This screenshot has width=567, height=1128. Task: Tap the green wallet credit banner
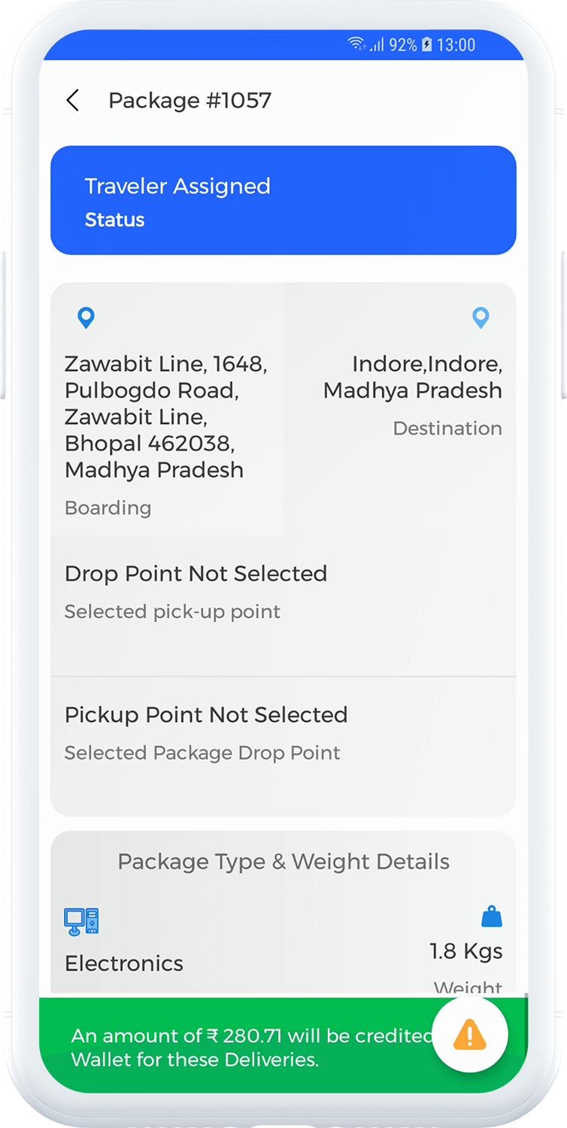tap(248, 1047)
